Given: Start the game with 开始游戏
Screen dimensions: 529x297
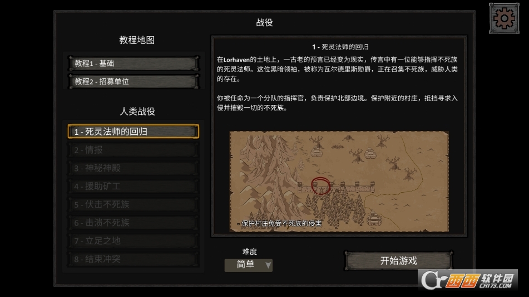Looking at the screenshot, I should tap(398, 260).
